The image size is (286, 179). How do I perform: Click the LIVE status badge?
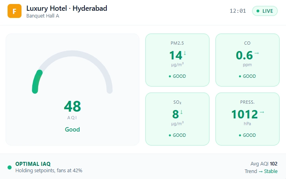point(265,11)
